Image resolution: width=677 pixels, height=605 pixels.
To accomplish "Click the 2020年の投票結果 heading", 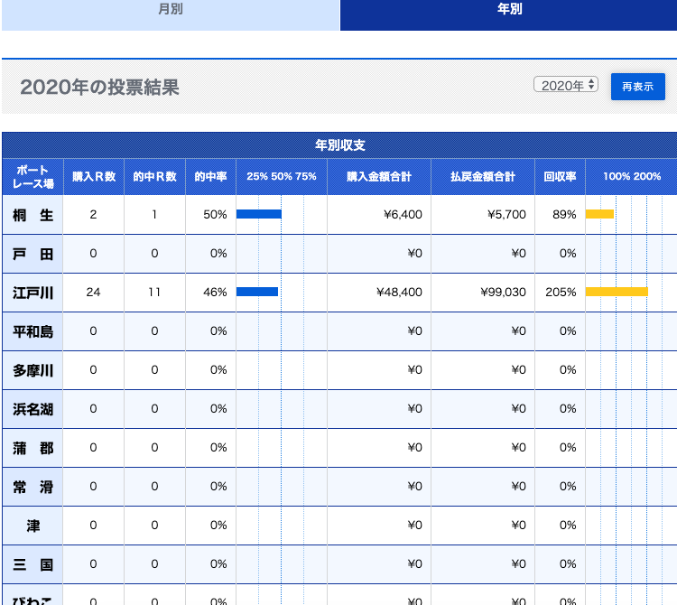I will (99, 88).
